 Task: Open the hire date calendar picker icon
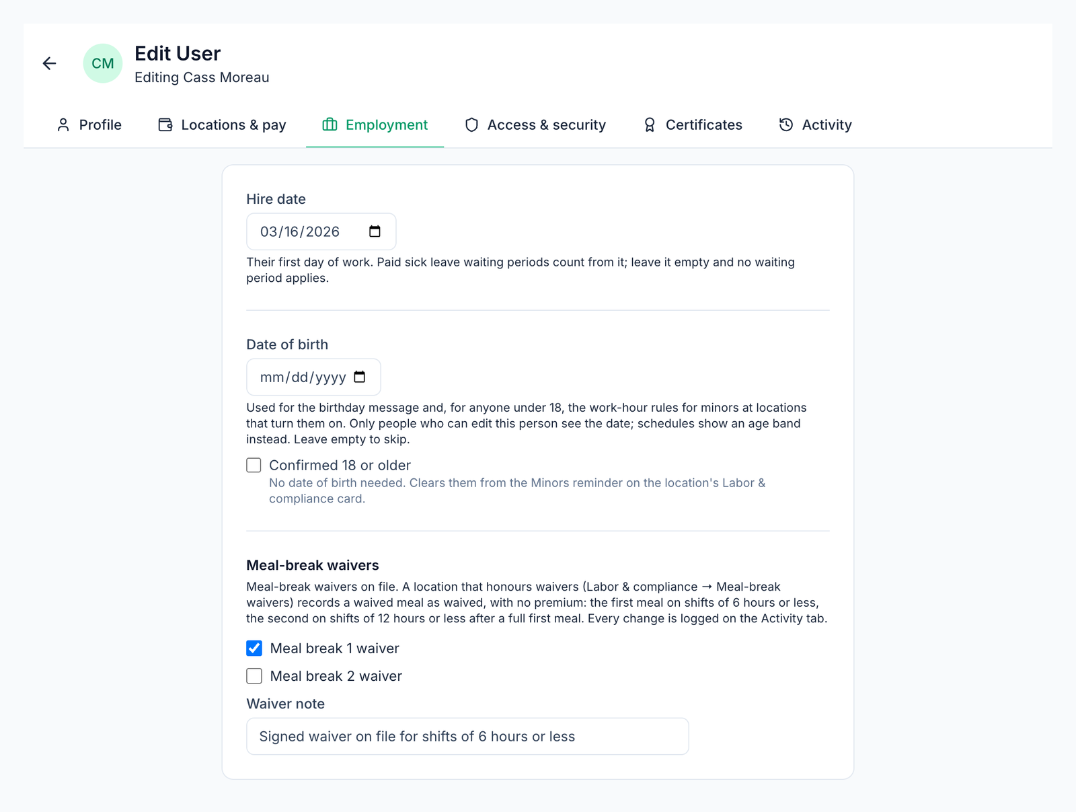tap(375, 231)
